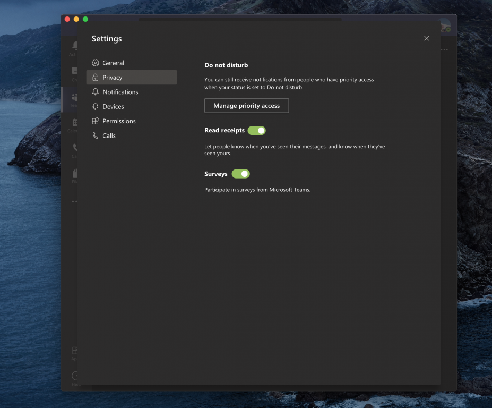This screenshot has width=492, height=408.
Task: Click the bell icon beside Notifications
Action: (x=96, y=92)
